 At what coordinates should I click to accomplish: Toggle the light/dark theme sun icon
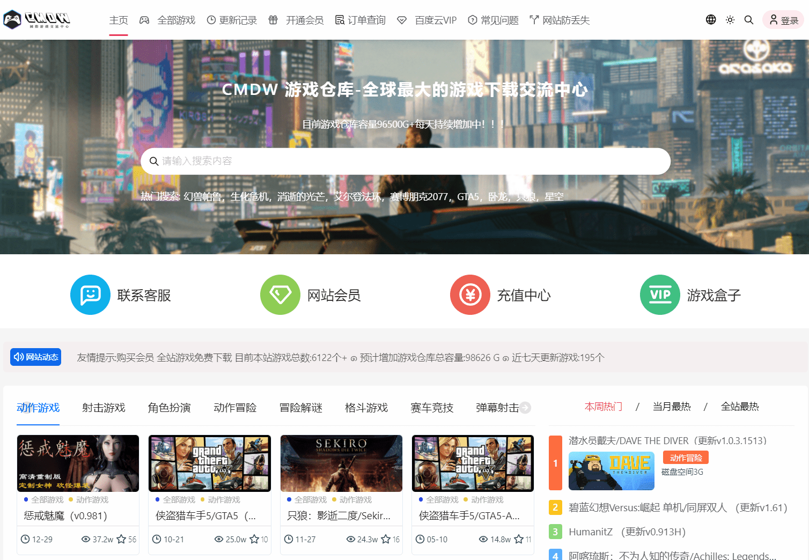(x=730, y=20)
